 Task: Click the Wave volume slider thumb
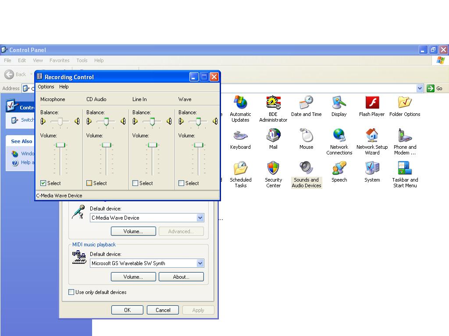(x=199, y=145)
